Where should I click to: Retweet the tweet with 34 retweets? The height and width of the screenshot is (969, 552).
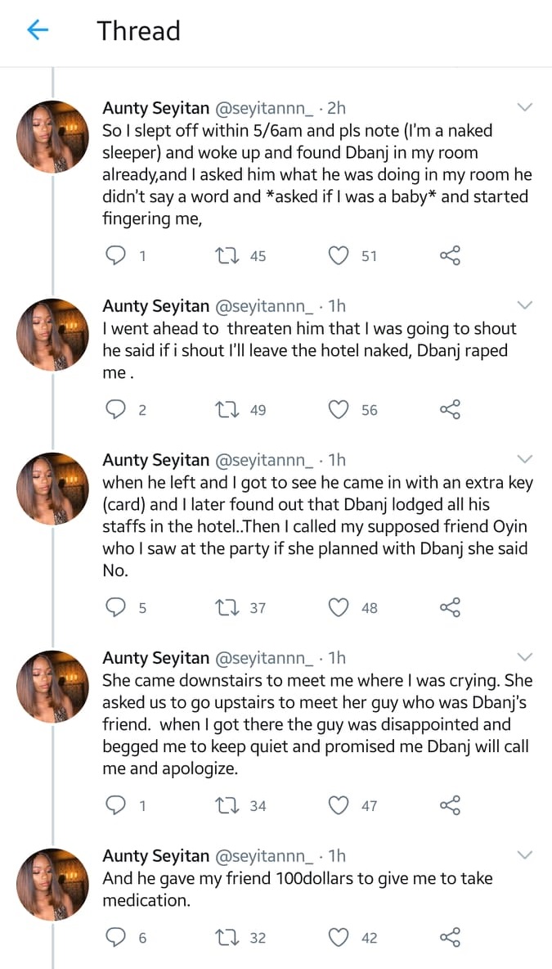coord(221,805)
